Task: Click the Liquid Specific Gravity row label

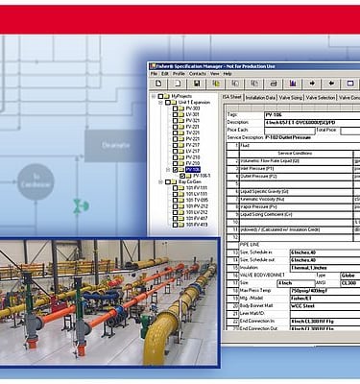Action: coord(264,191)
